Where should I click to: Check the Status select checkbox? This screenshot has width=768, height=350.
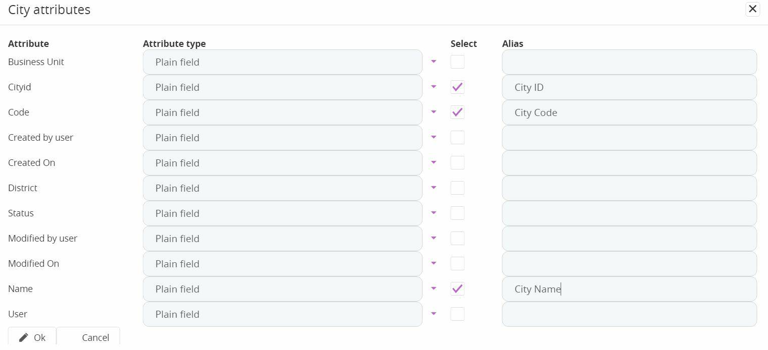point(457,213)
